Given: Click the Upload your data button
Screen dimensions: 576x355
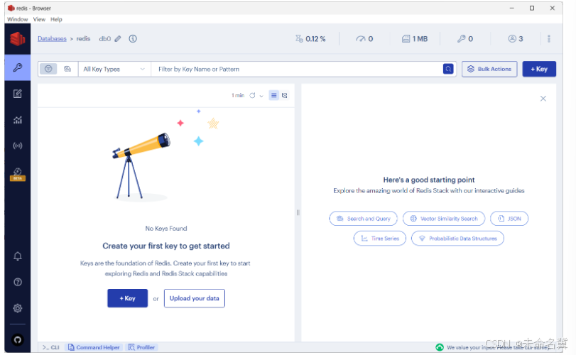Looking at the screenshot, I should tap(195, 298).
